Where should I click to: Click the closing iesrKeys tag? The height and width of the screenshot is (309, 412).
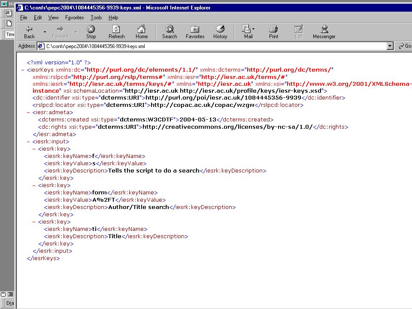43,258
